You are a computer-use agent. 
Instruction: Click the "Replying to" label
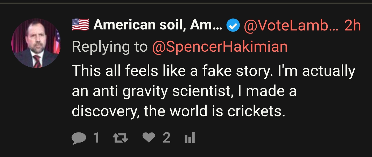(110, 46)
